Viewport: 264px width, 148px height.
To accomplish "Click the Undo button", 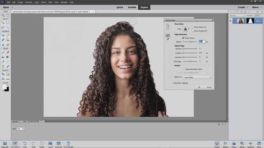I will 25,144.
